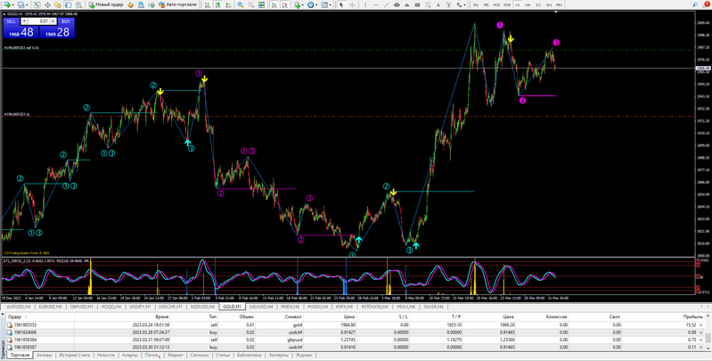
Task: Open the Журнал terminal tab
Action: 304,355
